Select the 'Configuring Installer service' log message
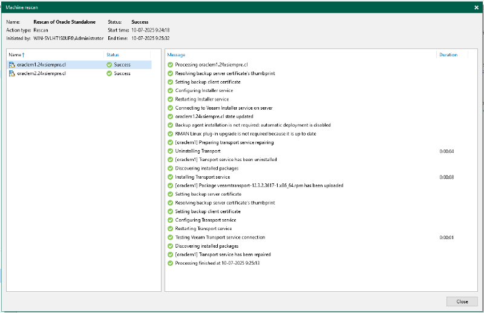Viewport: 484px width, 313px height. 204,91
